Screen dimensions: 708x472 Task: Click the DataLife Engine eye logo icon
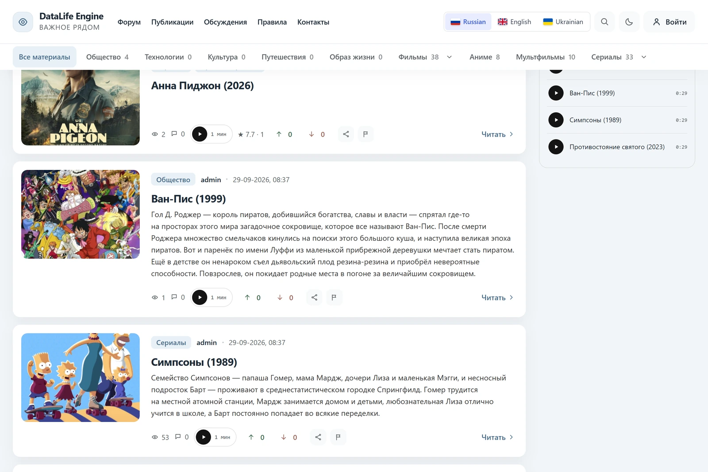pos(23,22)
